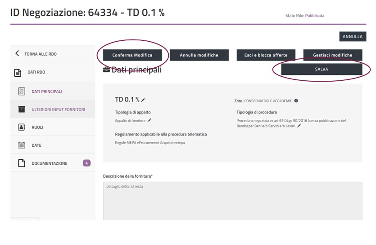Open the Date section
This screenshot has height=245, width=376.
36,145
